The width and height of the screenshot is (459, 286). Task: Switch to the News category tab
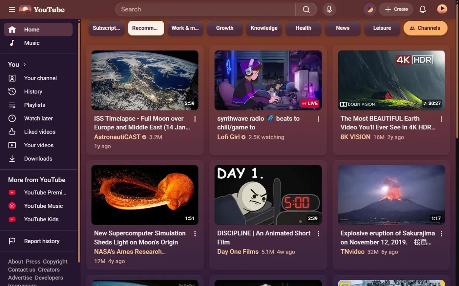point(343,28)
